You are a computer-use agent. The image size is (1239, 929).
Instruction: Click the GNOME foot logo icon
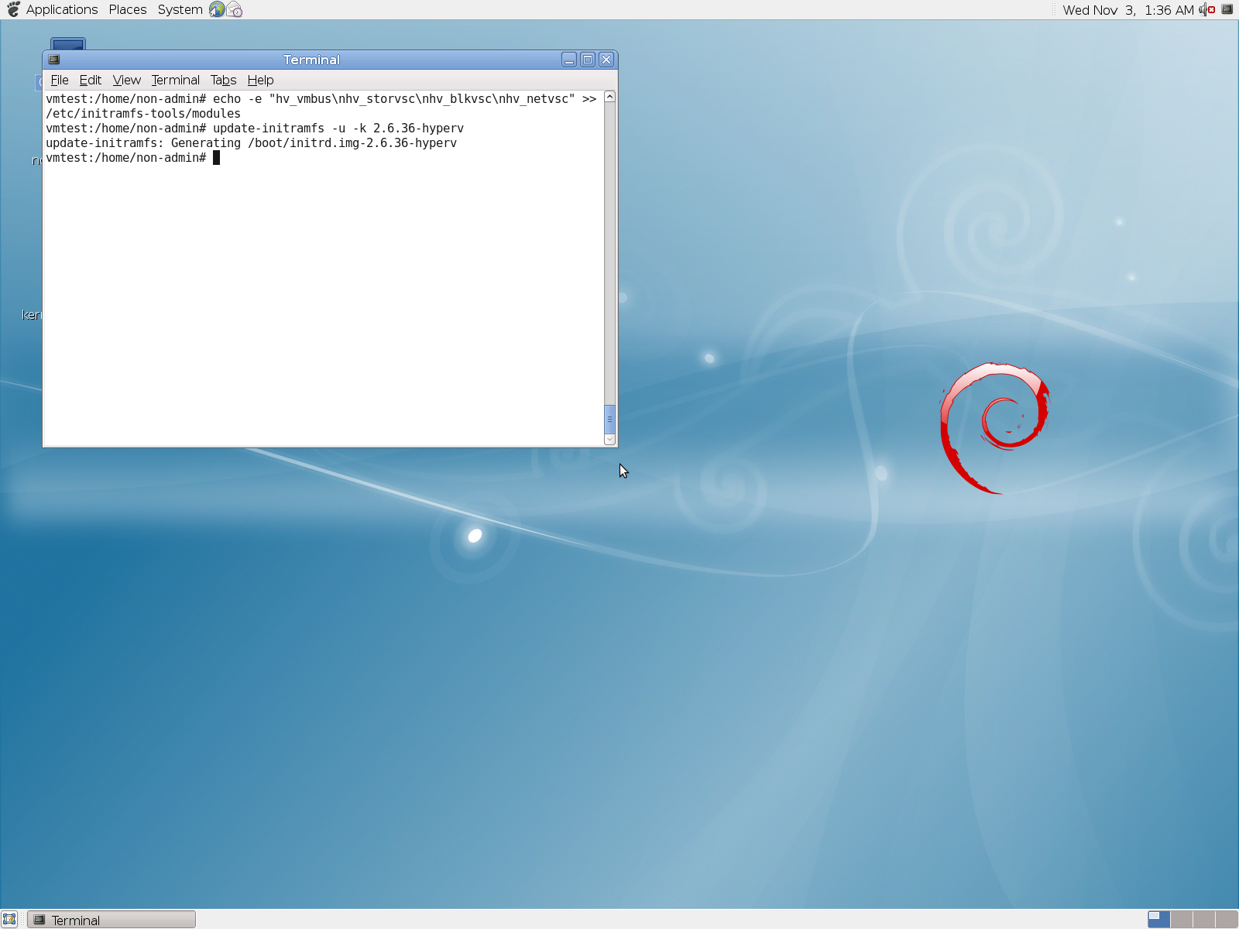pyautogui.click(x=13, y=9)
